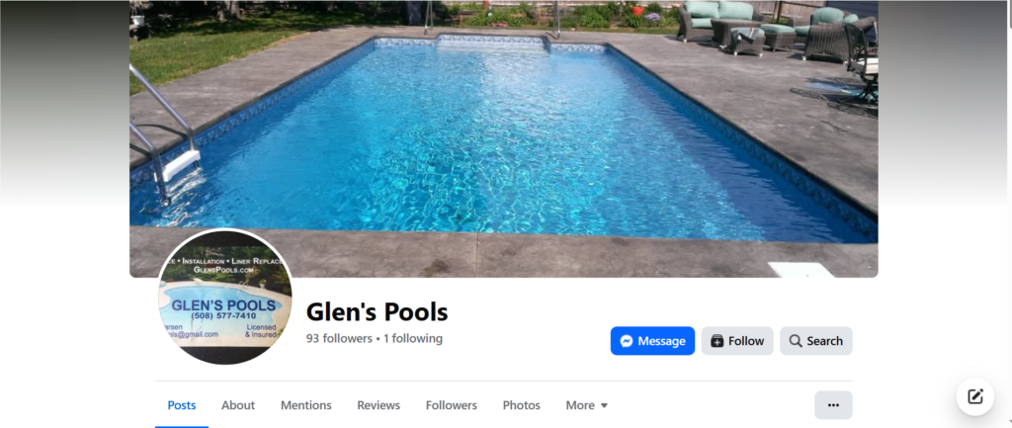The image size is (1012, 428).
Task: Open the About tab
Action: click(x=238, y=405)
